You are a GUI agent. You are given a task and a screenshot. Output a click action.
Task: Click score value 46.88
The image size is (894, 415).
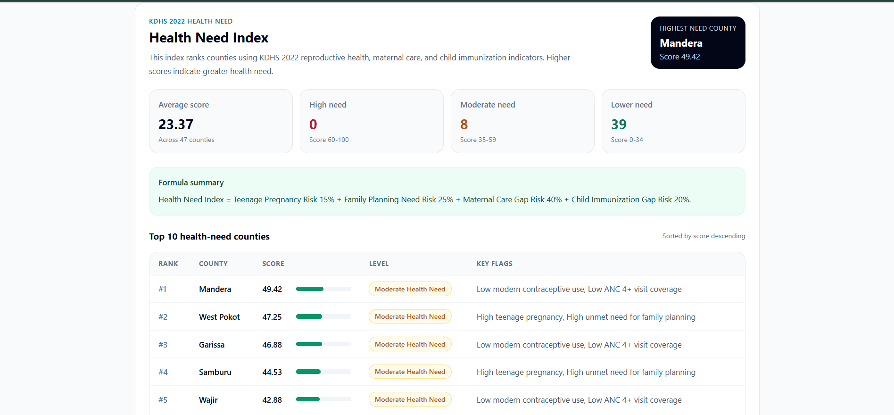pyautogui.click(x=272, y=345)
